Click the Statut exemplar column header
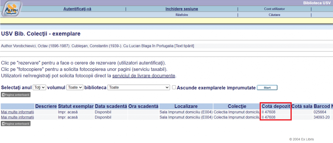The width and height of the screenshot is (333, 143). point(75,106)
